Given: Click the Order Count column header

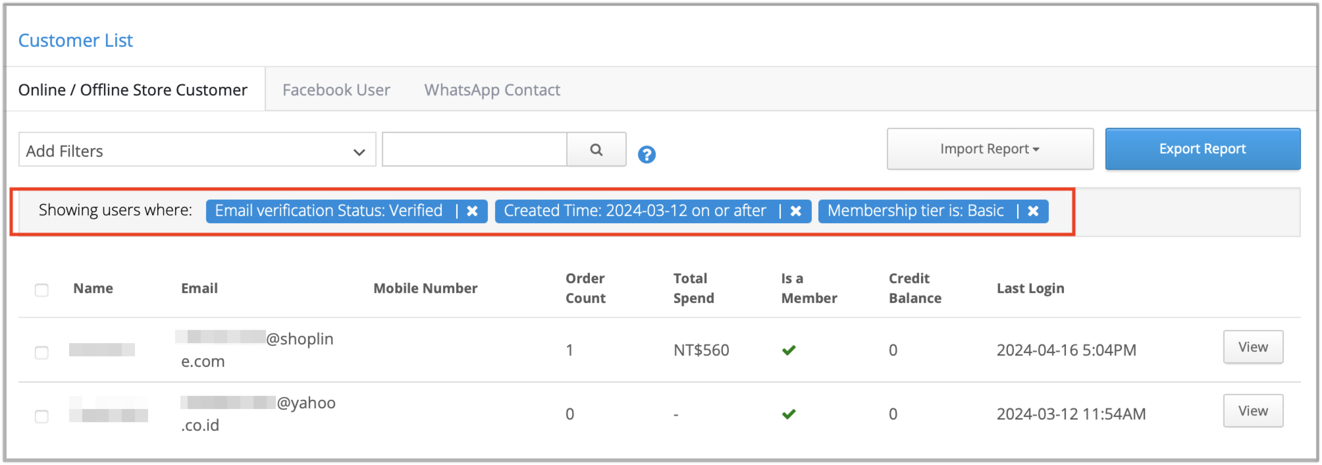Looking at the screenshot, I should pos(586,288).
